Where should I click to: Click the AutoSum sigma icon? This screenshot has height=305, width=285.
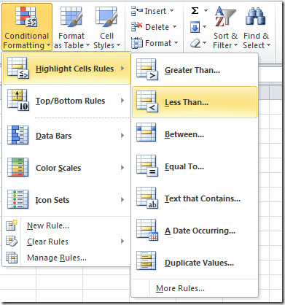tap(195, 11)
